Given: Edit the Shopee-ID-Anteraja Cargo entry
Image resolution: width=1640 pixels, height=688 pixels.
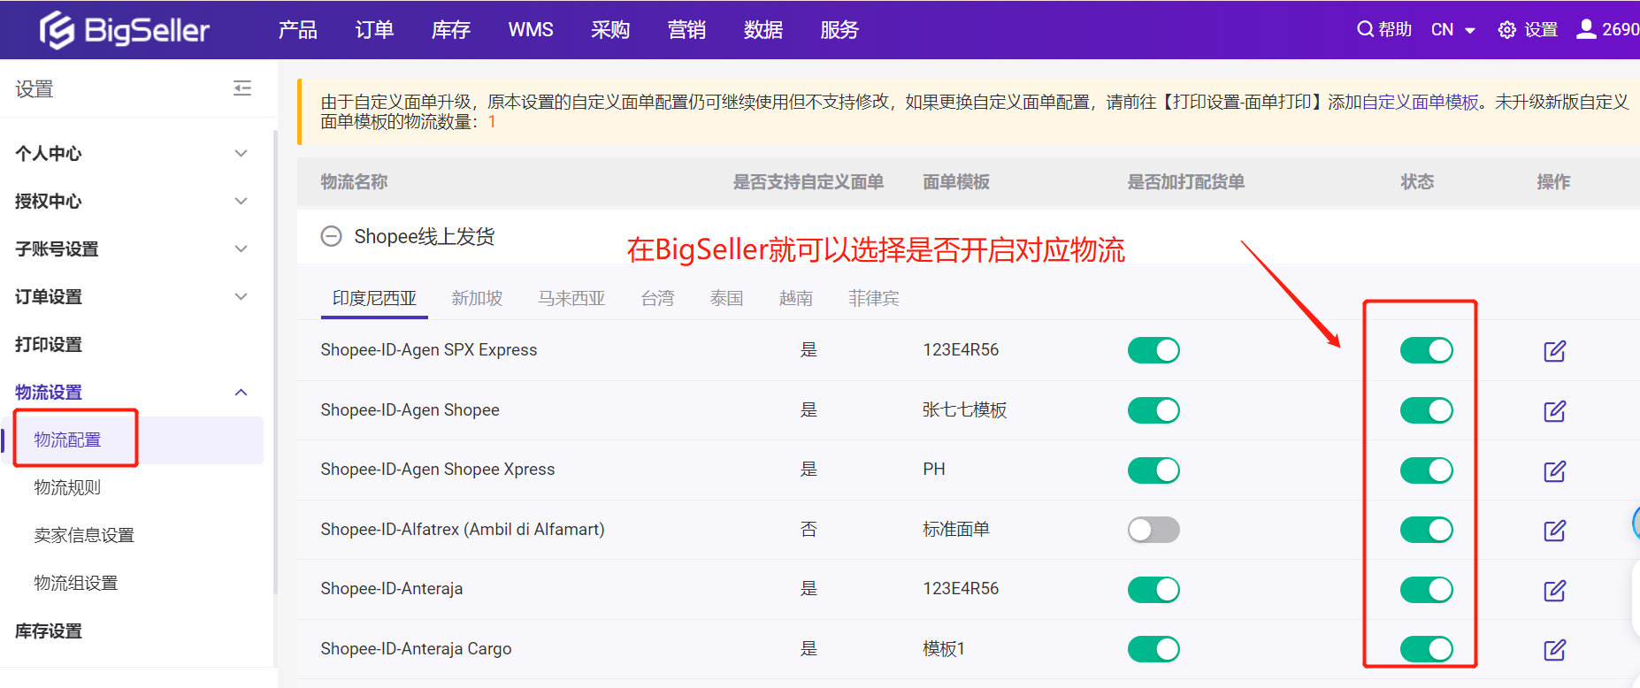Looking at the screenshot, I should coord(1554,650).
